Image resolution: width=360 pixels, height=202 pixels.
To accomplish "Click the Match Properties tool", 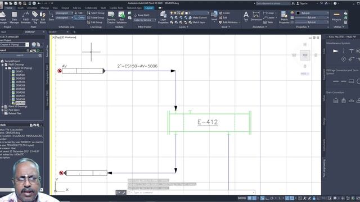I will coord(284,17).
